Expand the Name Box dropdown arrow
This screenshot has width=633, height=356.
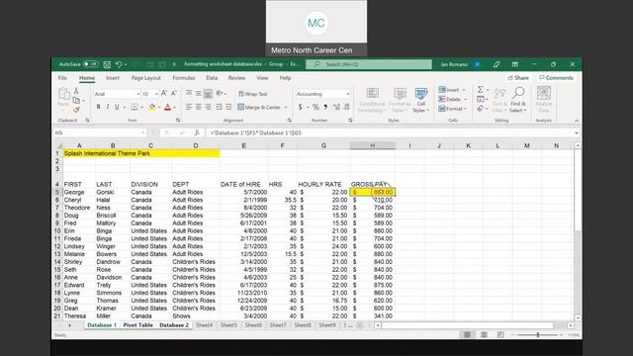tap(142, 133)
